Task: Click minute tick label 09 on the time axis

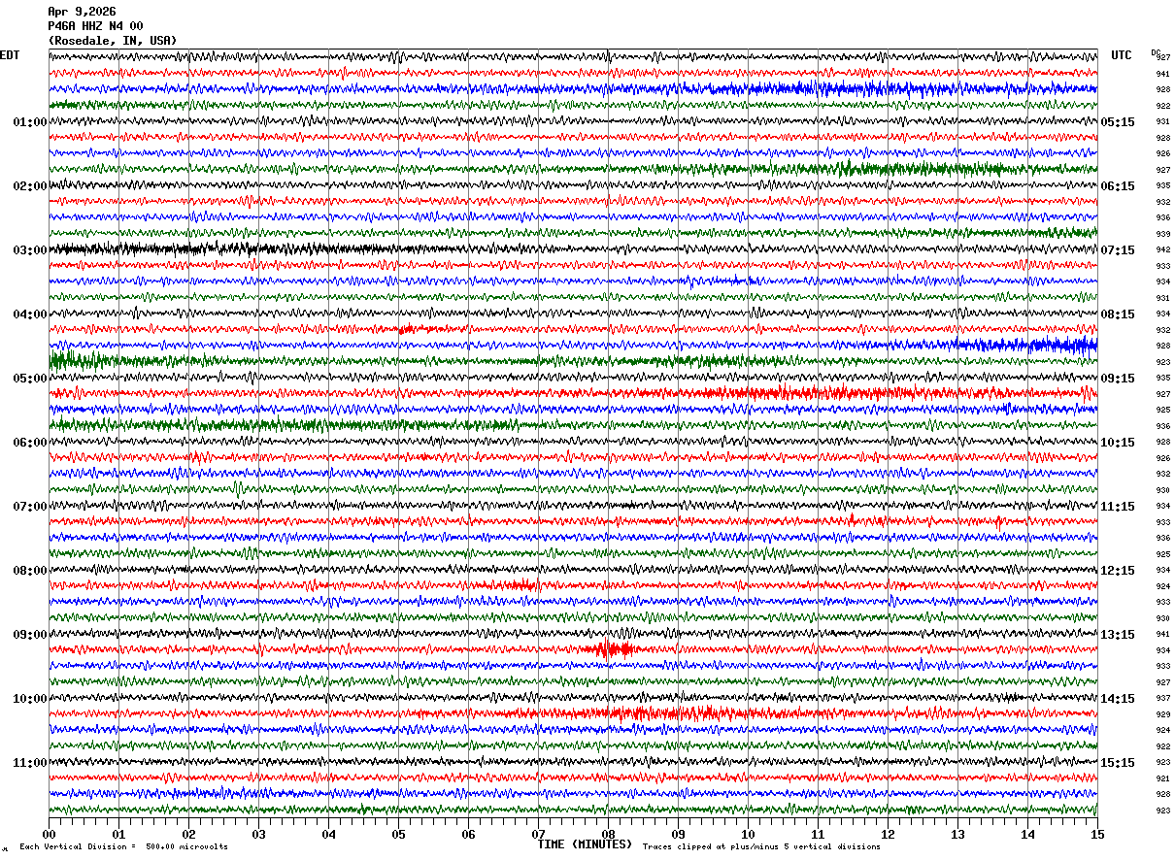Action: coord(678,834)
